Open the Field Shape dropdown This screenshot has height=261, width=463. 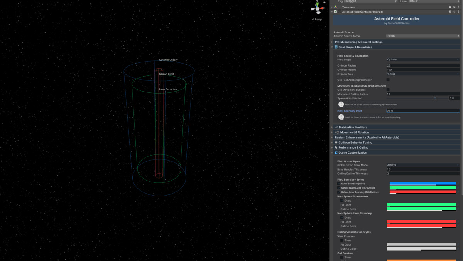point(423,59)
